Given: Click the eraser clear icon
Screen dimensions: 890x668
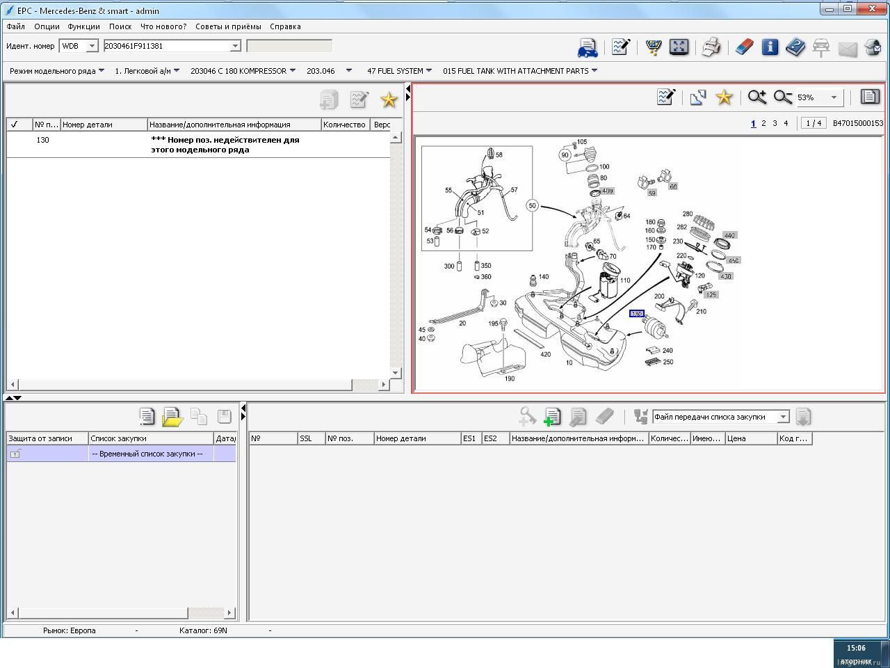Looking at the screenshot, I should [744, 47].
